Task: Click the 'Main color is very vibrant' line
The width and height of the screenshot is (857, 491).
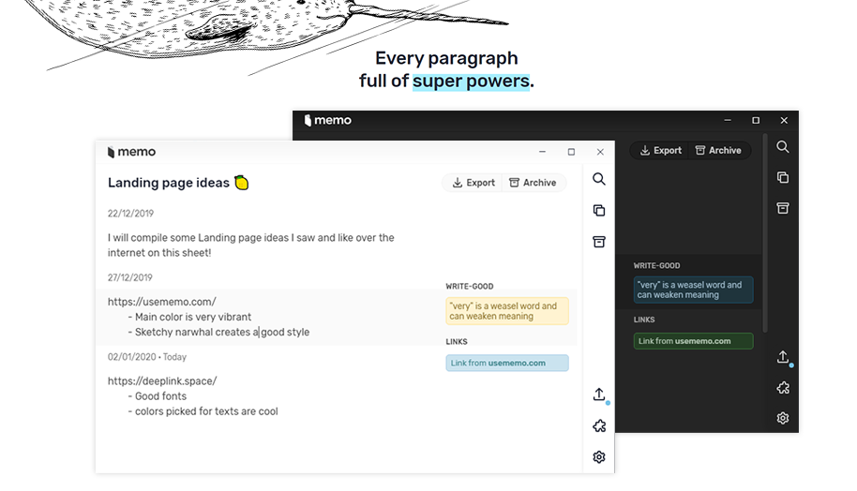Action: coord(189,317)
